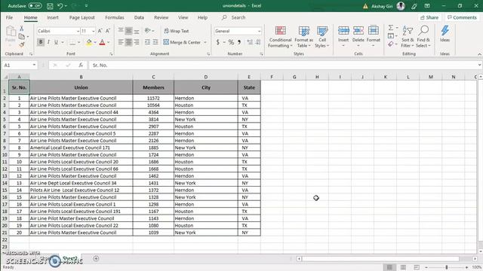This screenshot has height=271, width=483.
Task: Open the Page Layout tab
Action: (82, 17)
